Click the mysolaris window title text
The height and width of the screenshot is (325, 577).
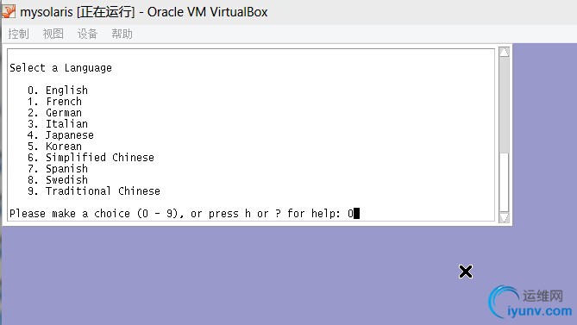144,12
